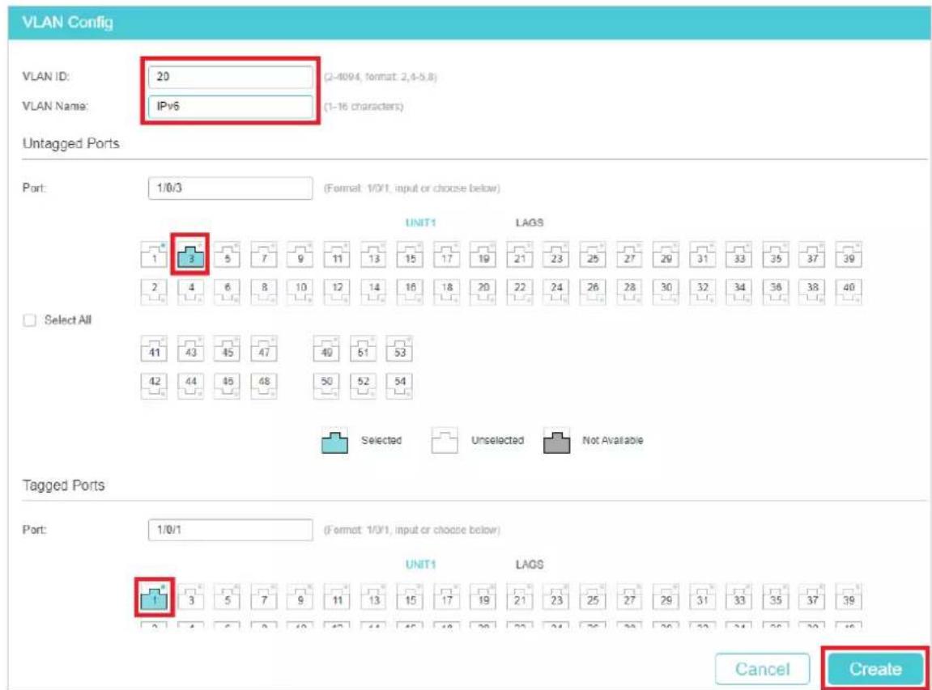
Task: Click the Tagged Ports port field 1/0/1
Action: click(x=231, y=530)
